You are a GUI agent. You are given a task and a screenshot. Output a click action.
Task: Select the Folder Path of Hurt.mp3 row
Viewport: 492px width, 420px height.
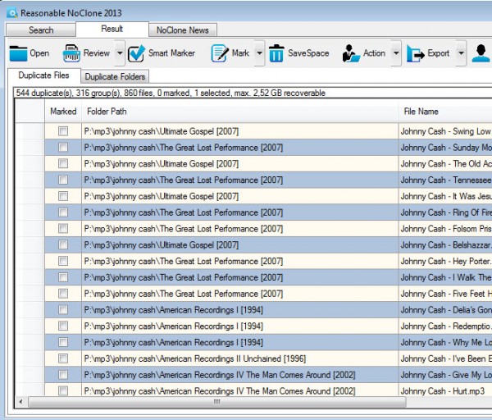tap(240, 390)
